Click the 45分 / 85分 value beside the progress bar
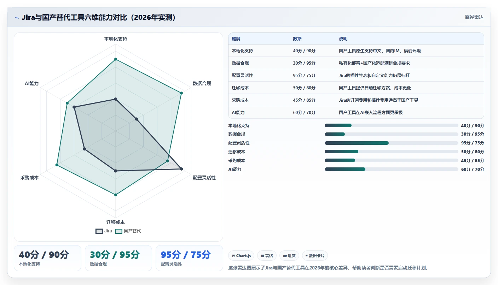The image size is (498, 285). pyautogui.click(x=473, y=161)
